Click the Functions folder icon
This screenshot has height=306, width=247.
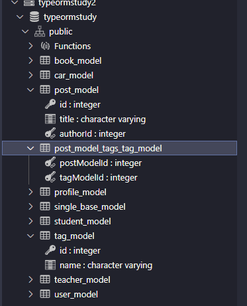[x=45, y=46]
